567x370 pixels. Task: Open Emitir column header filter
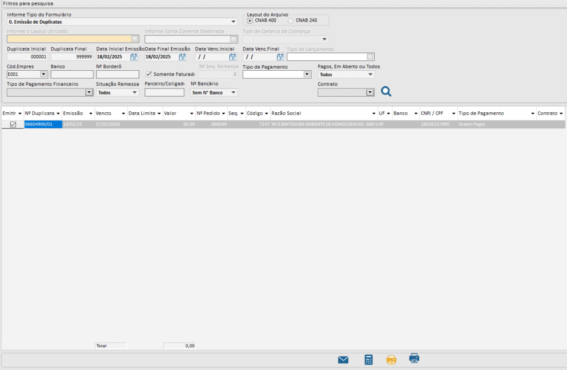coord(20,113)
